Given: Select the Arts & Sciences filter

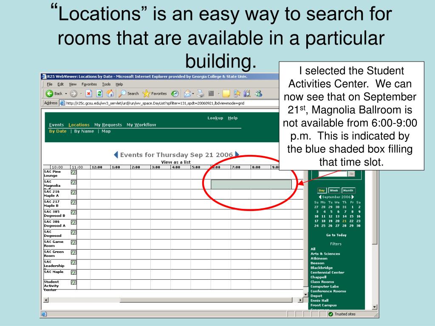Looking at the screenshot, I should coord(325,254).
